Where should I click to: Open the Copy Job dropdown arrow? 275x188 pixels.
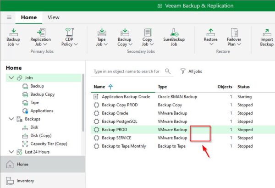152,44
